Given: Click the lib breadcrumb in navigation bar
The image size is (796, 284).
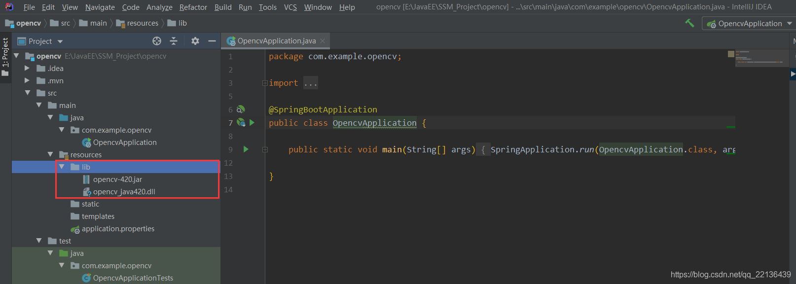Looking at the screenshot, I should [177, 23].
